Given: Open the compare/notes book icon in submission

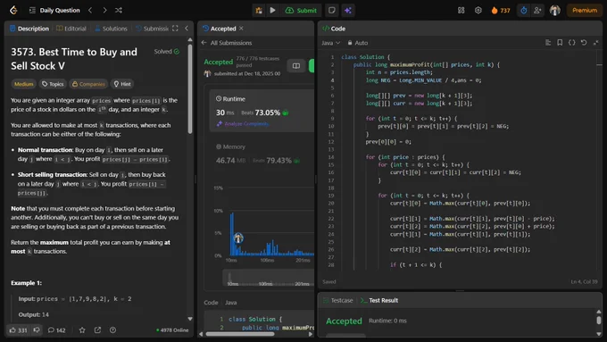Looking at the screenshot, I should (x=296, y=66).
